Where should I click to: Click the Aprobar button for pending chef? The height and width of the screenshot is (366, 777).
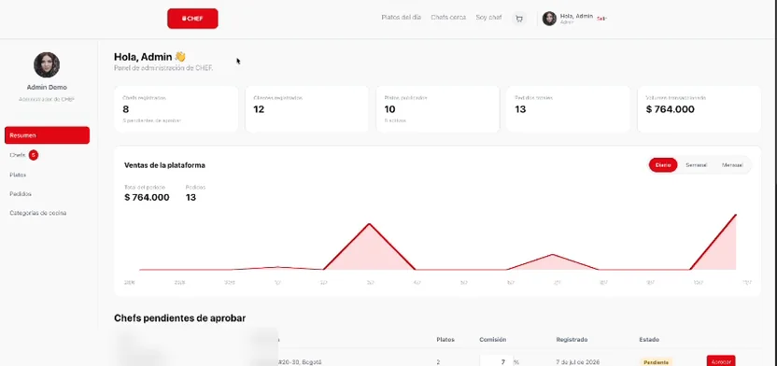721,361
